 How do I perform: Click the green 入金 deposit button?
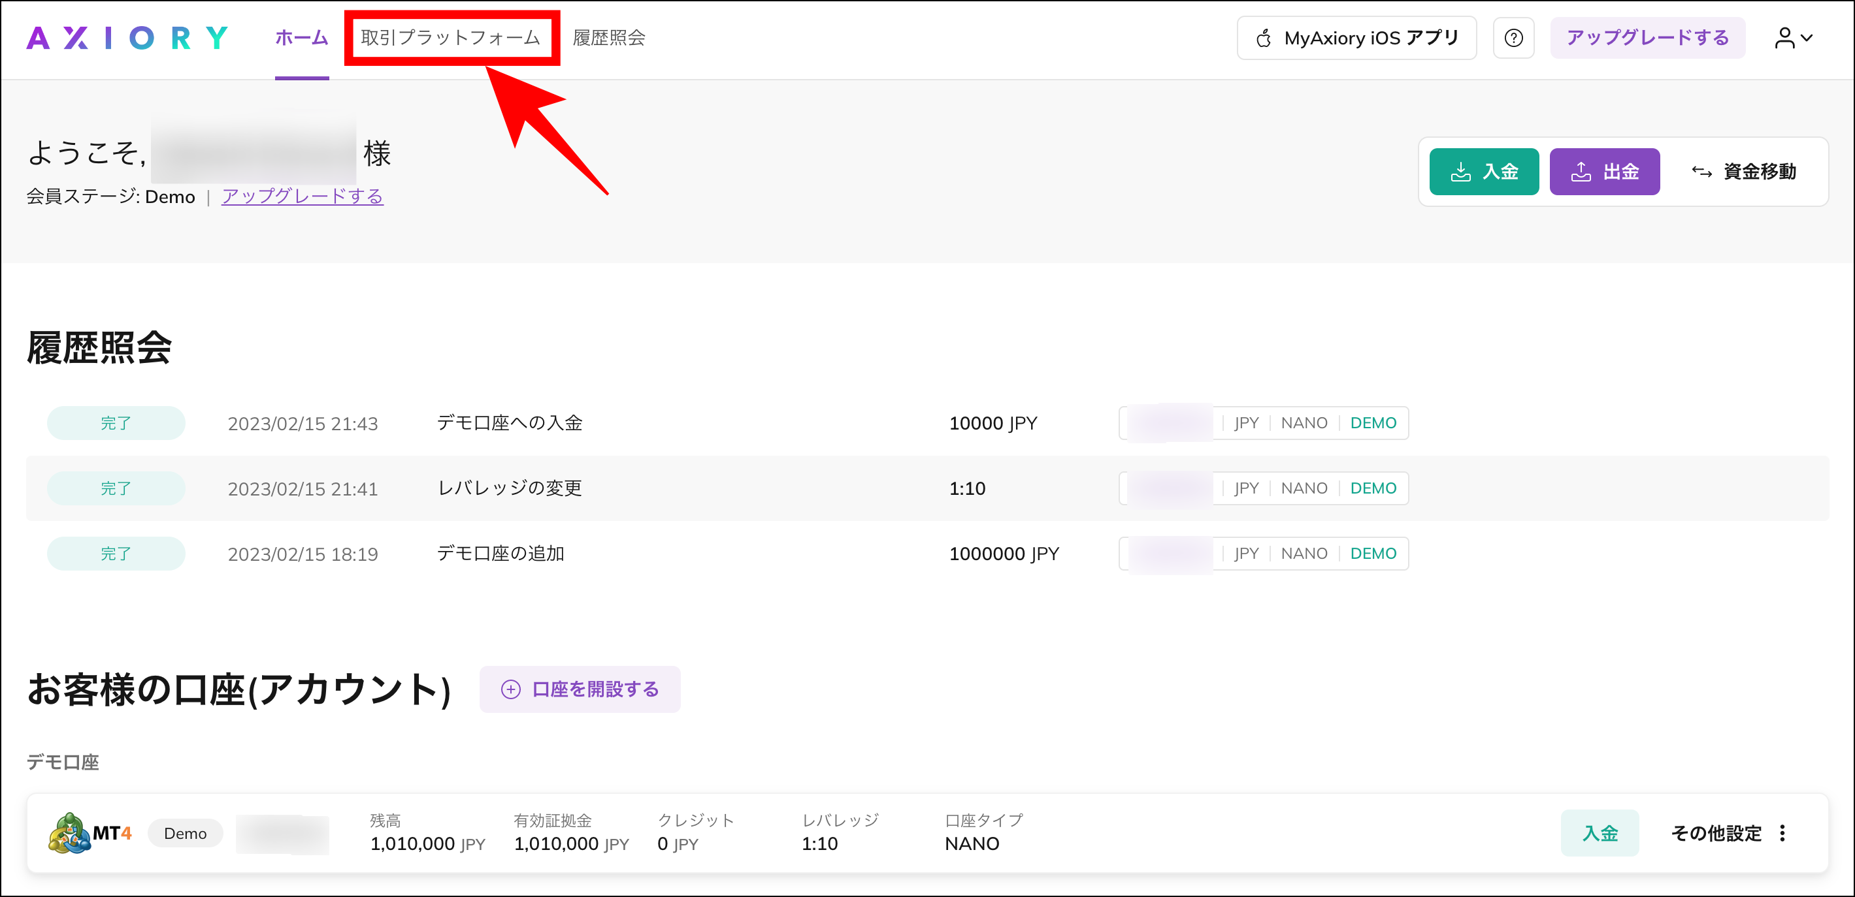coord(1484,171)
